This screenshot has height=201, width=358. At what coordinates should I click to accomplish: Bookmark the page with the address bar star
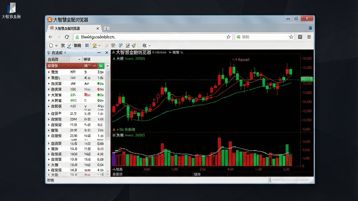coord(228,37)
